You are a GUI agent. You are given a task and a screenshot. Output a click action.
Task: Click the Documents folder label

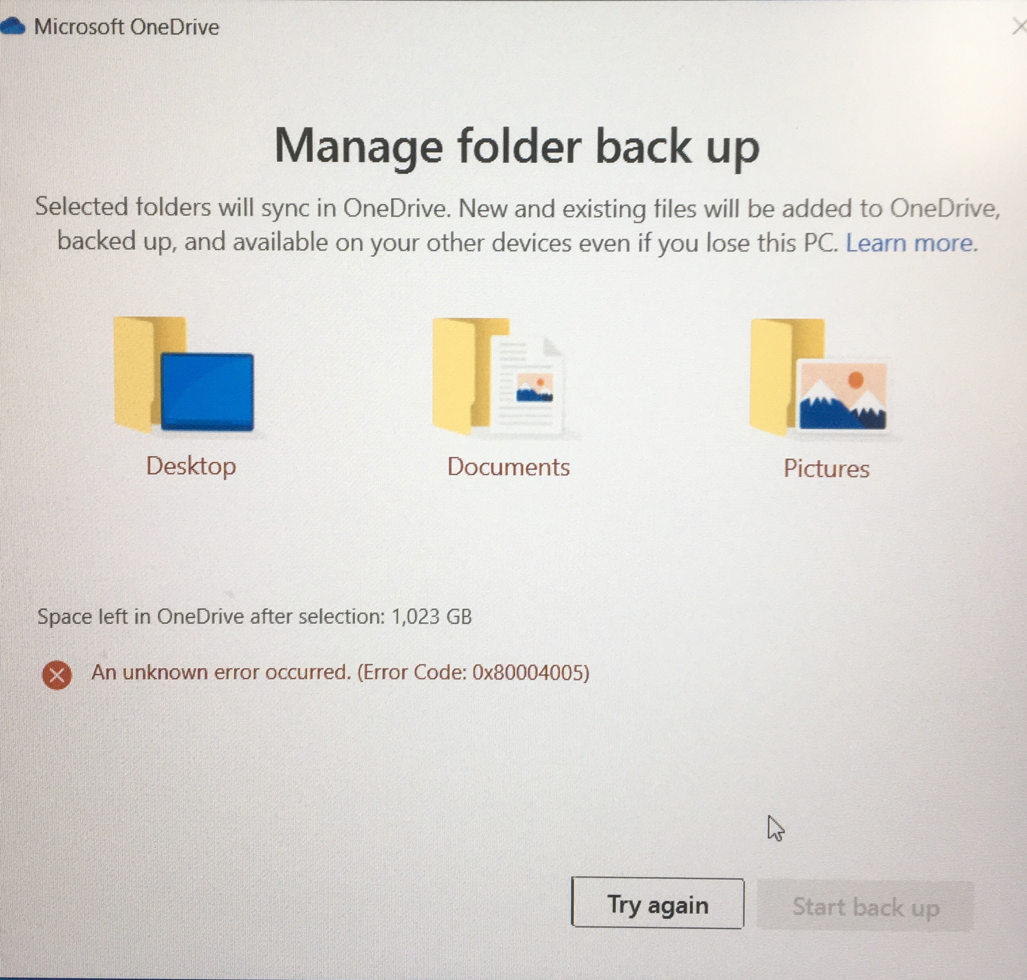508,467
